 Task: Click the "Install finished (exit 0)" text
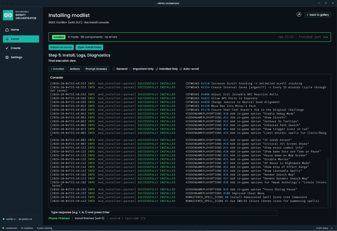pos(90,218)
